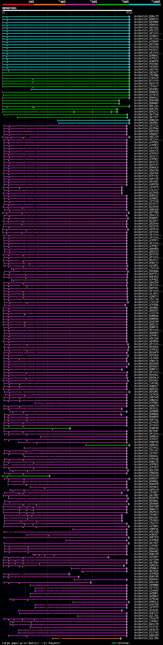Screen dimensions: 163x645
Task: Click label UniRef100_A7P5D6
Action: point(146,305)
